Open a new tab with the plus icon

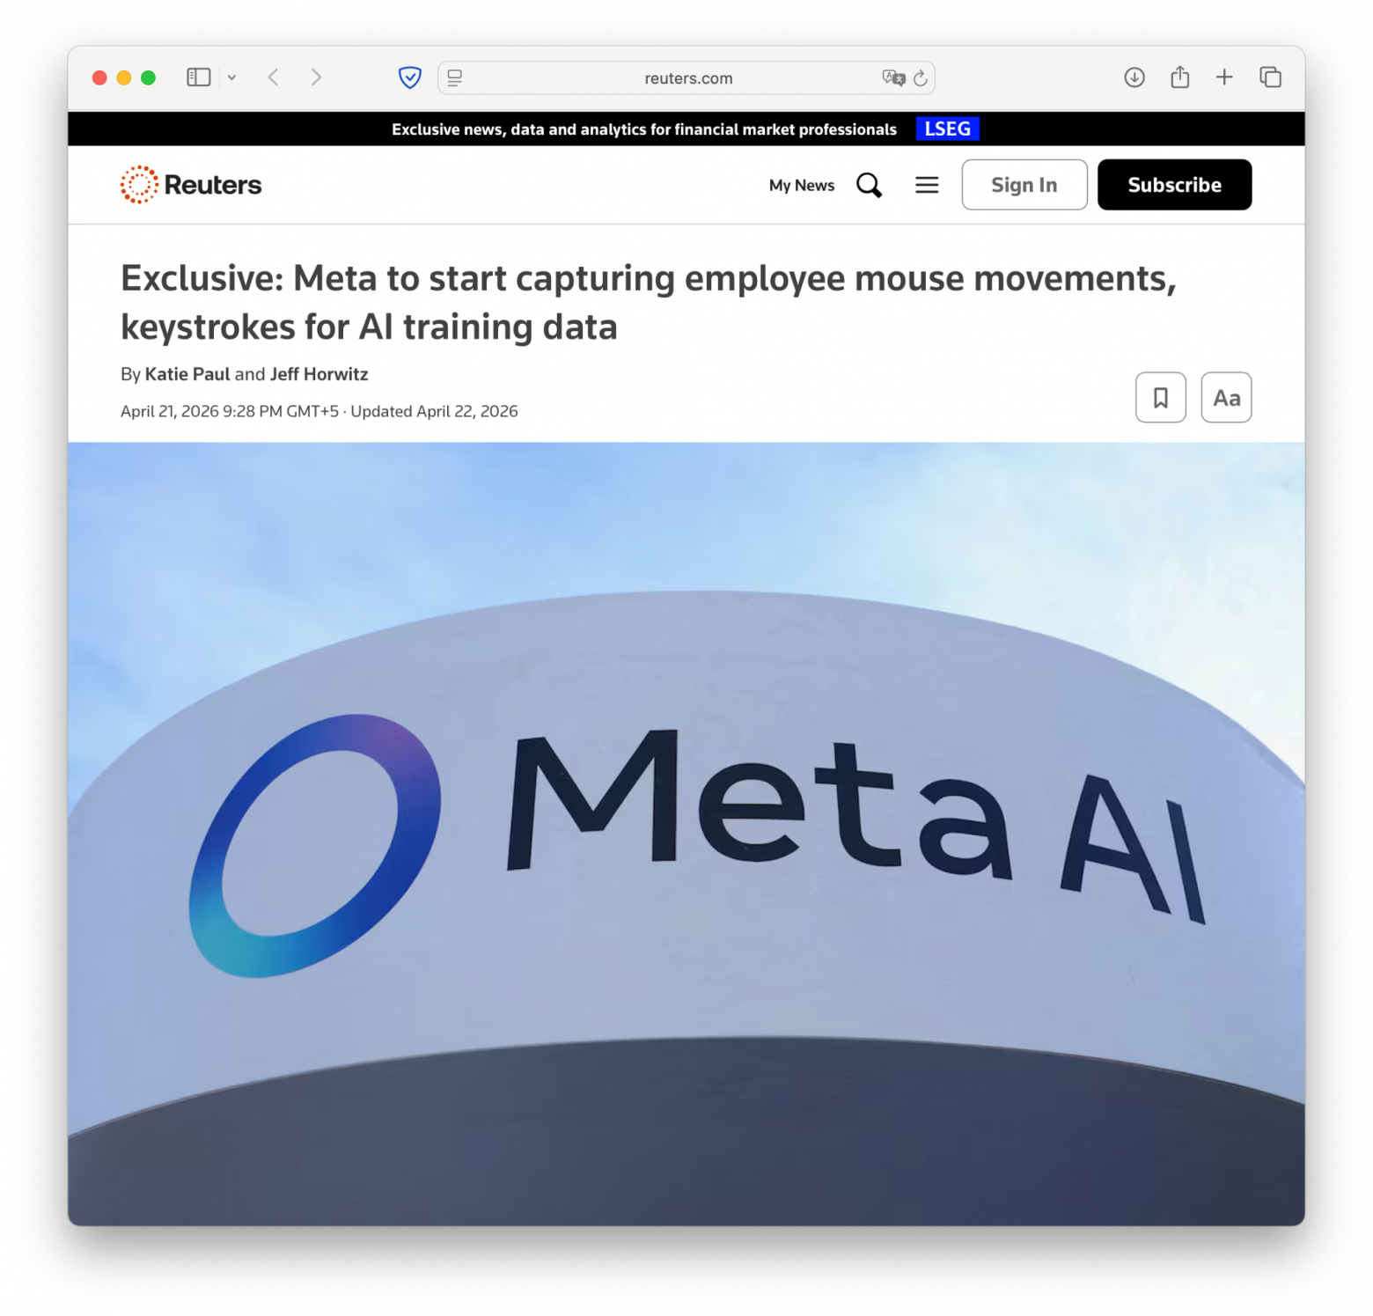click(1224, 77)
